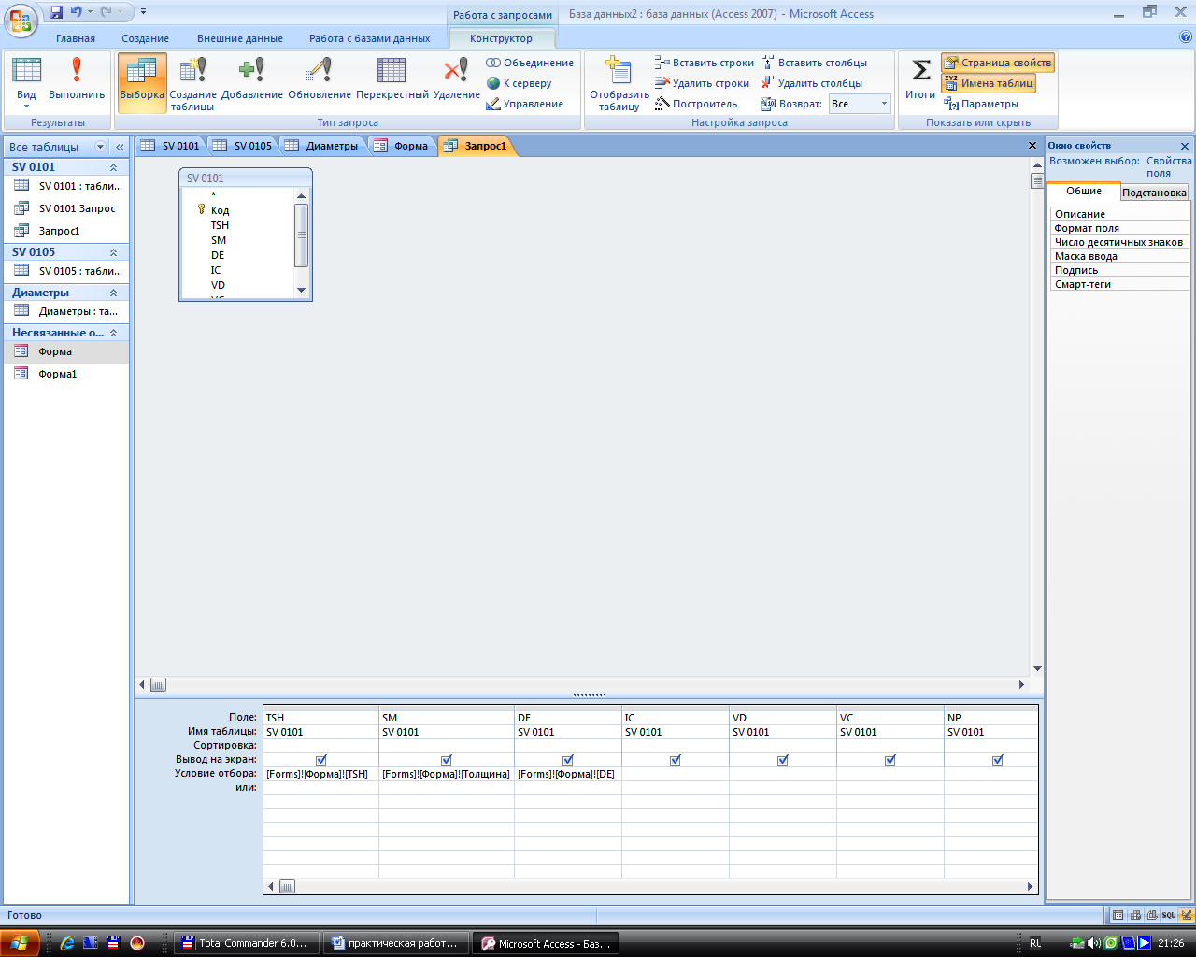Select Управление query option
Screen dimensions: 1196x957
[x=525, y=104]
